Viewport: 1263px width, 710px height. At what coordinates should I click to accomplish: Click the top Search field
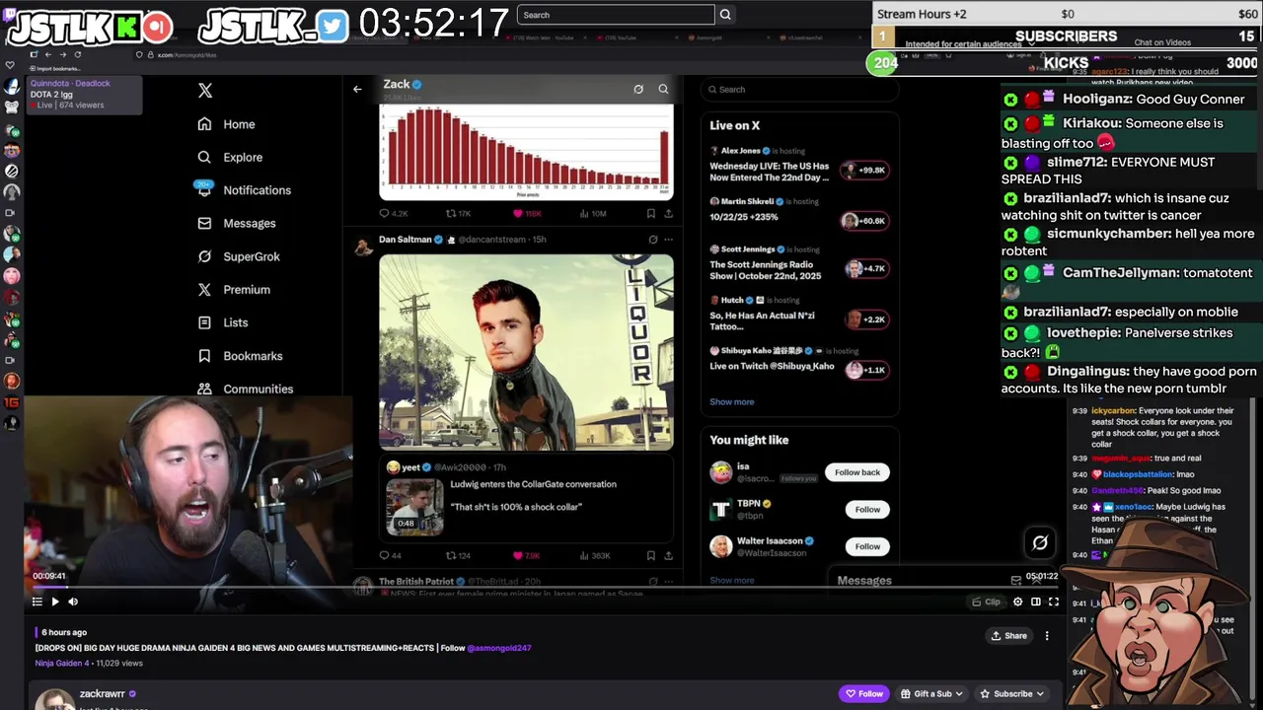[x=616, y=15]
